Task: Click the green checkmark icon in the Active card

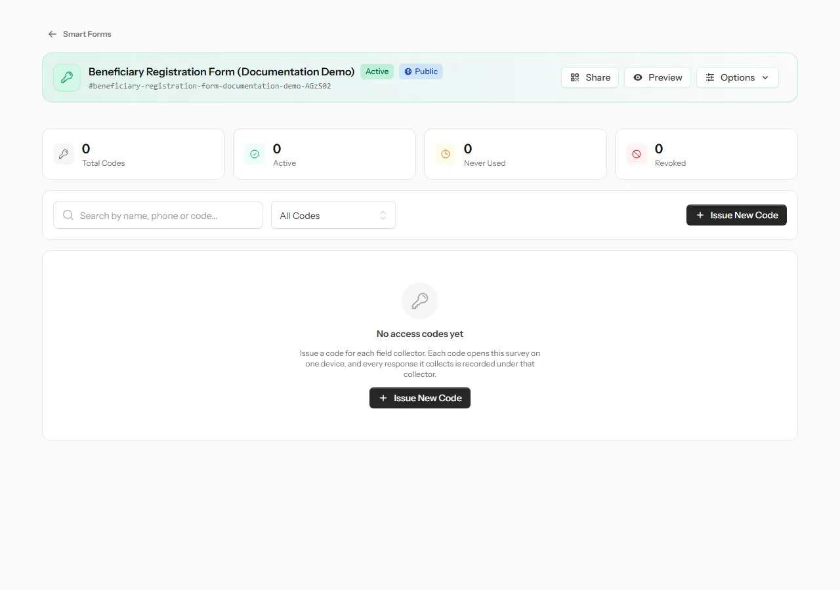Action: tap(255, 154)
